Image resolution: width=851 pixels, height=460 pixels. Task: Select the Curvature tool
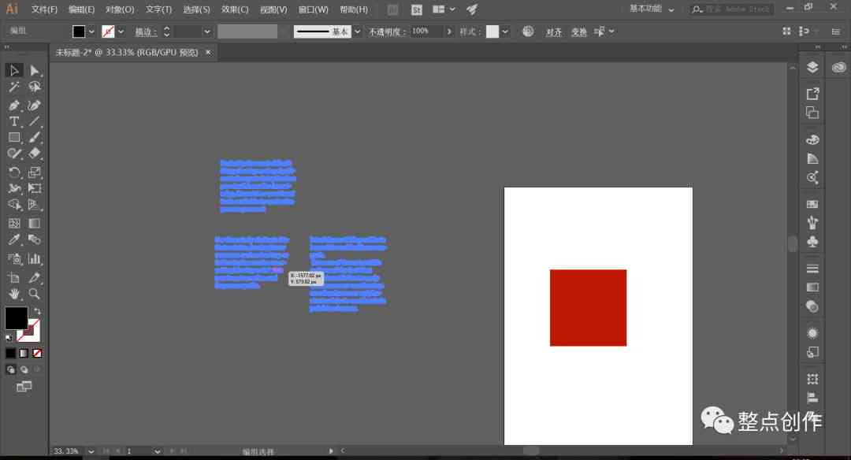click(x=35, y=106)
